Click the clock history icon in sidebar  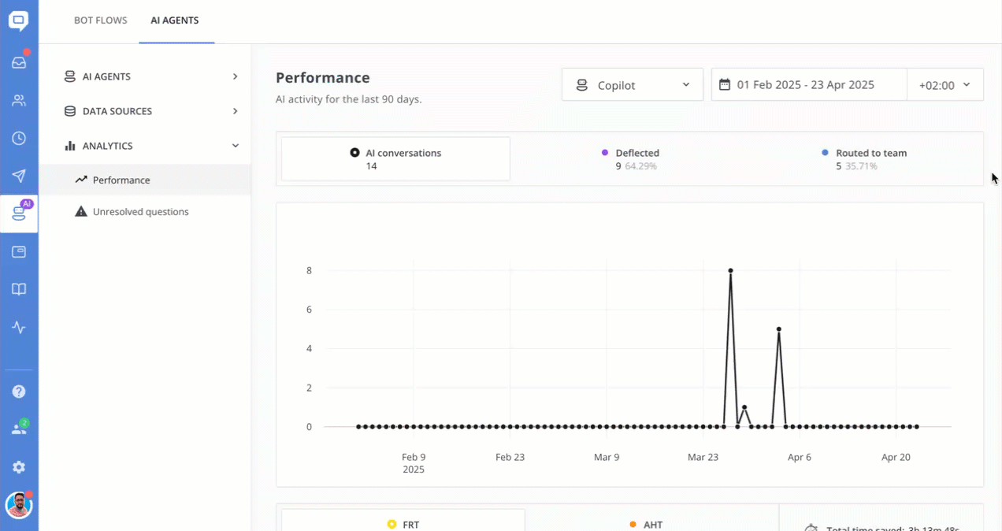pos(19,138)
